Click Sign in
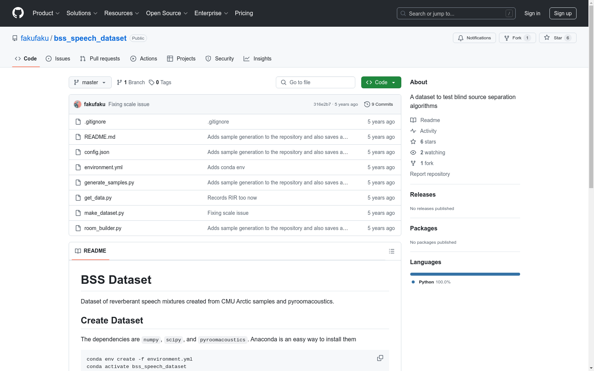Image resolution: width=594 pixels, height=371 pixels. [532, 13]
